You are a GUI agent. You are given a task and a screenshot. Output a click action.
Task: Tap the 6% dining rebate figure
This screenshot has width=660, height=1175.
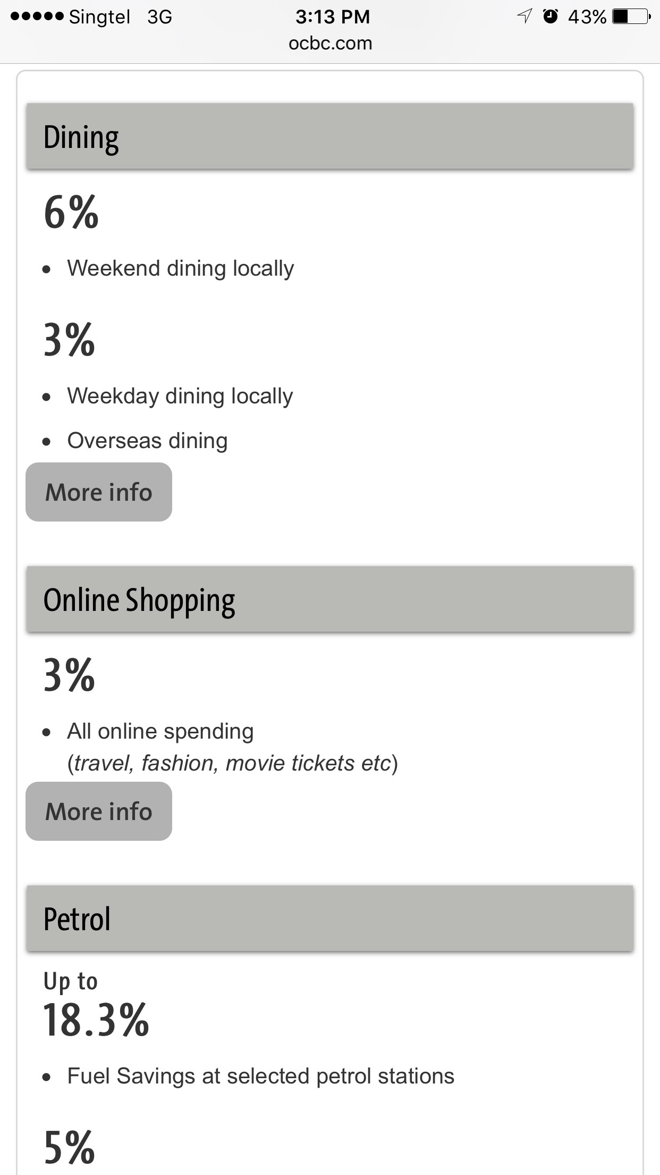point(71,212)
